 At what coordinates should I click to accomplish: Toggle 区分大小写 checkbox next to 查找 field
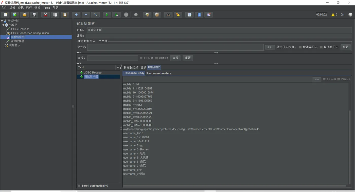pyautogui.click(x=141, y=58)
